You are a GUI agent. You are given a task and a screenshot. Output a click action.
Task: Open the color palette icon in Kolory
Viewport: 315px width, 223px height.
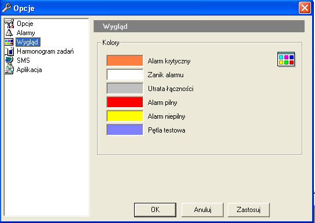coord(286,59)
